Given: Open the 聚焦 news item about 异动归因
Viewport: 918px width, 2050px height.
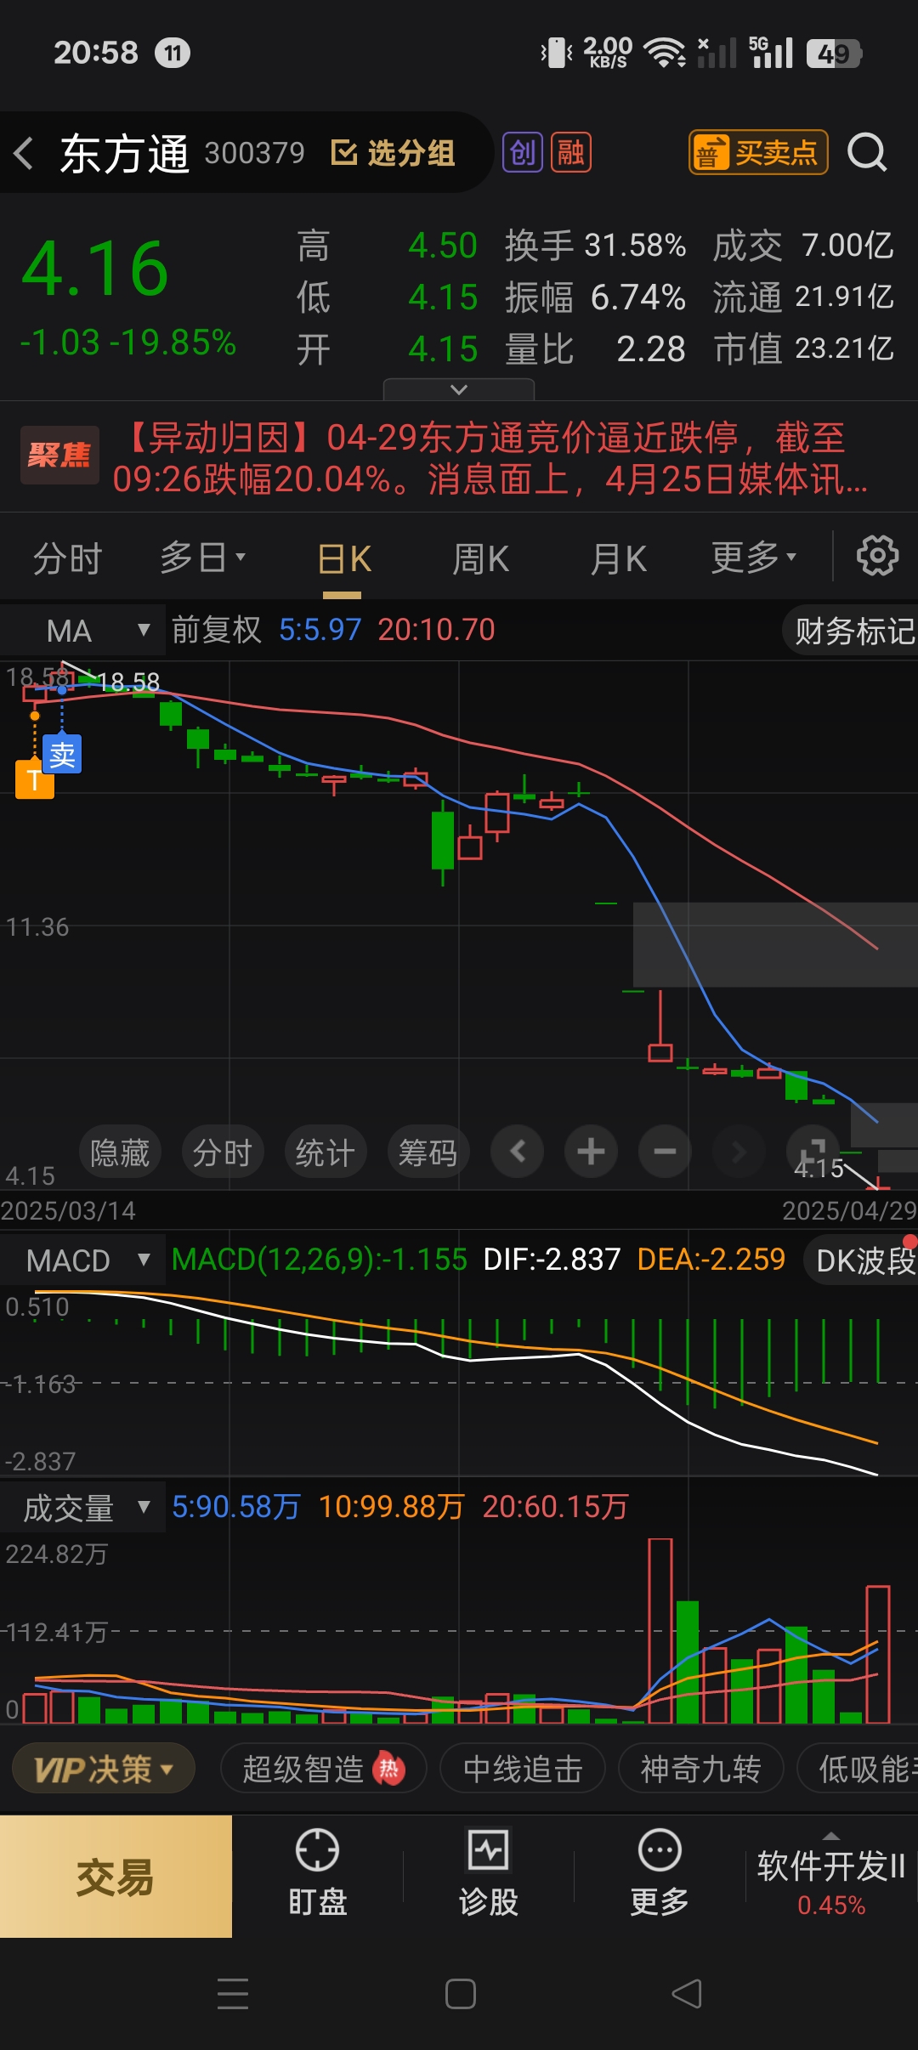Looking at the screenshot, I should pyautogui.click(x=459, y=457).
